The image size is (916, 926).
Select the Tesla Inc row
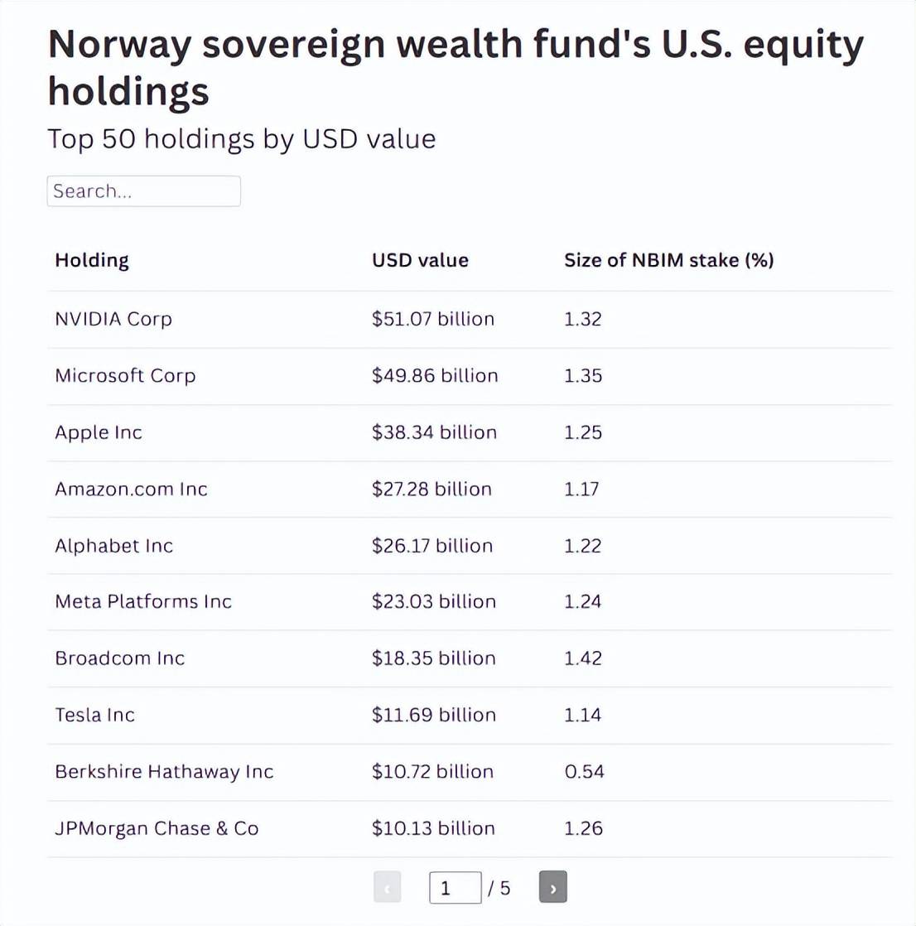[94, 715]
